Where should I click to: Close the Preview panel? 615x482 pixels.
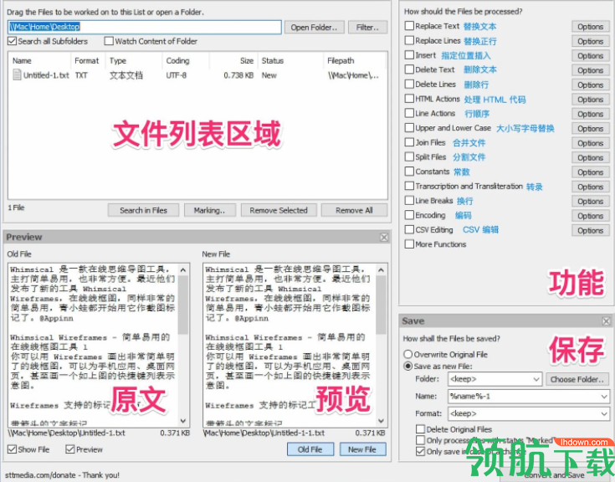(384, 238)
